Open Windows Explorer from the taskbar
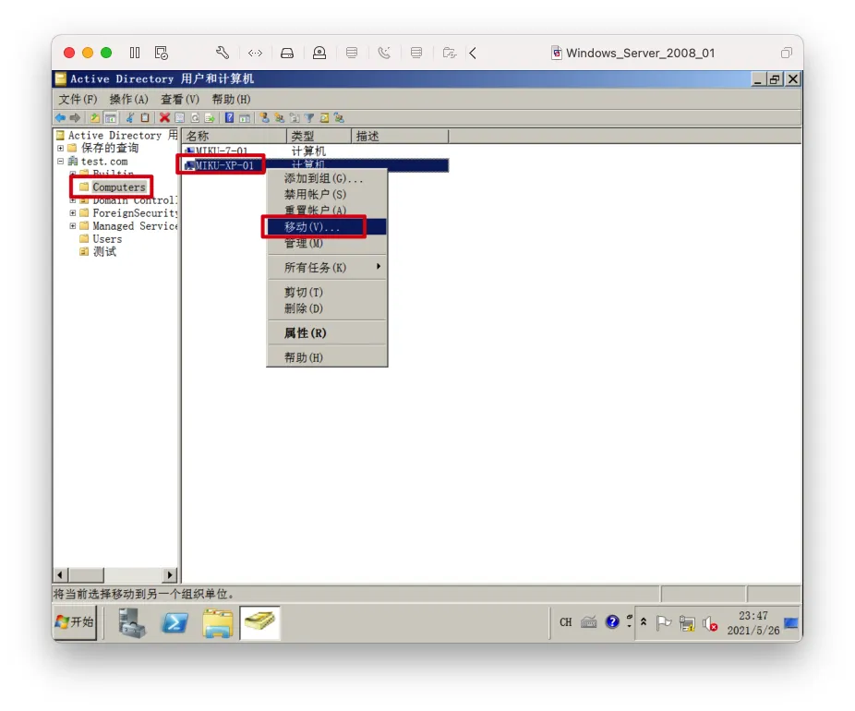The image size is (855, 711). 218,622
